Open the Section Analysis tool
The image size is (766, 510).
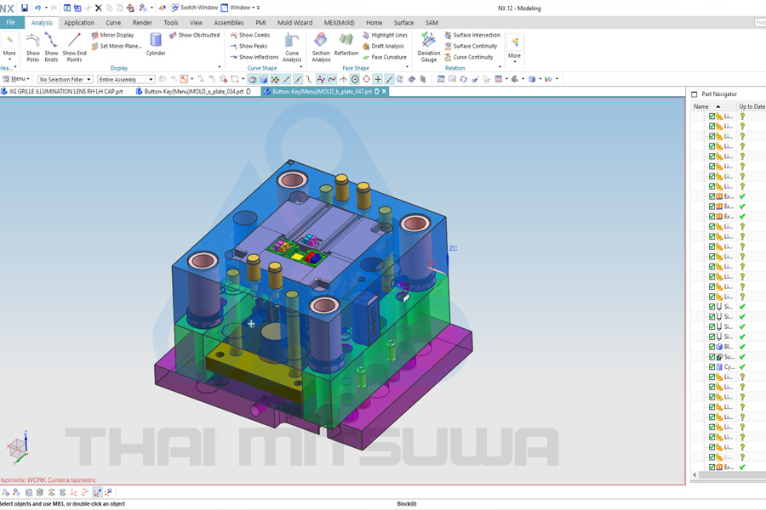point(321,47)
